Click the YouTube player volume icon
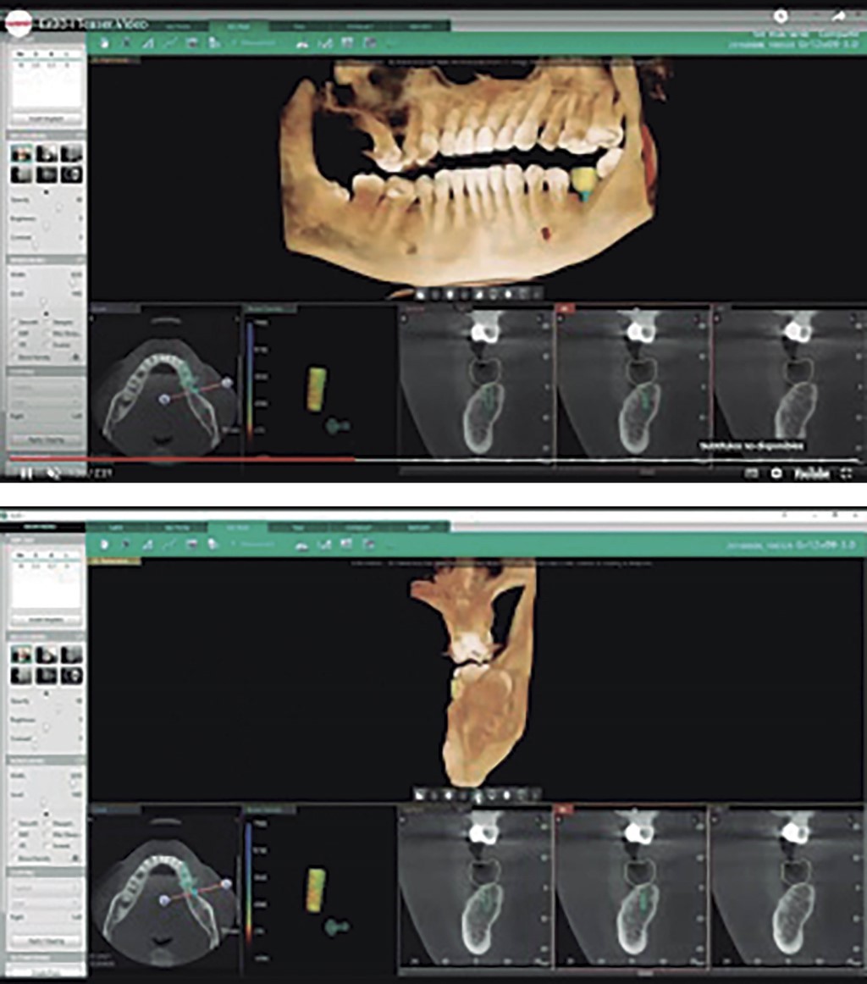 [52, 473]
